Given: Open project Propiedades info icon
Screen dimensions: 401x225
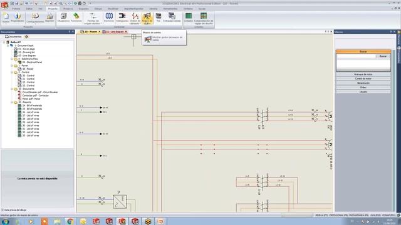Looking at the screenshot, I should (18, 17).
